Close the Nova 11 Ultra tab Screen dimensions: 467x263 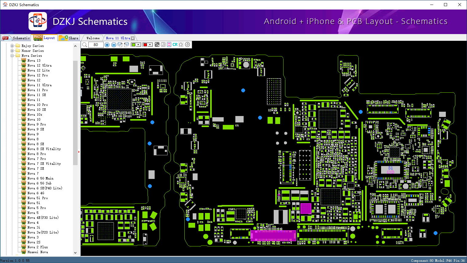coord(133,38)
